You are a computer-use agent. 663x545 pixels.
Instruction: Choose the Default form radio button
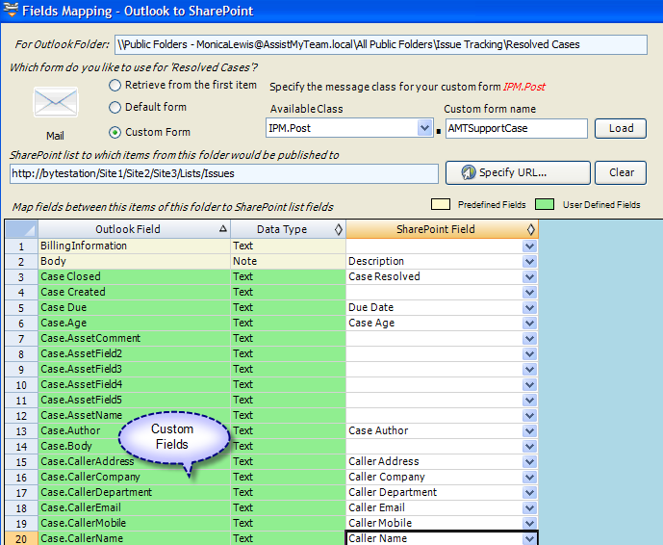(x=115, y=108)
